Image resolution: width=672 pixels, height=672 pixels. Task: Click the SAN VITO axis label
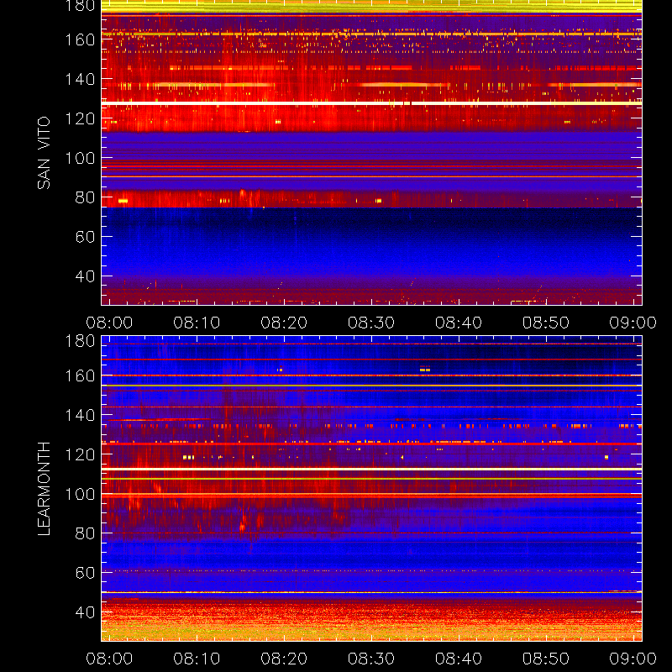click(x=44, y=153)
